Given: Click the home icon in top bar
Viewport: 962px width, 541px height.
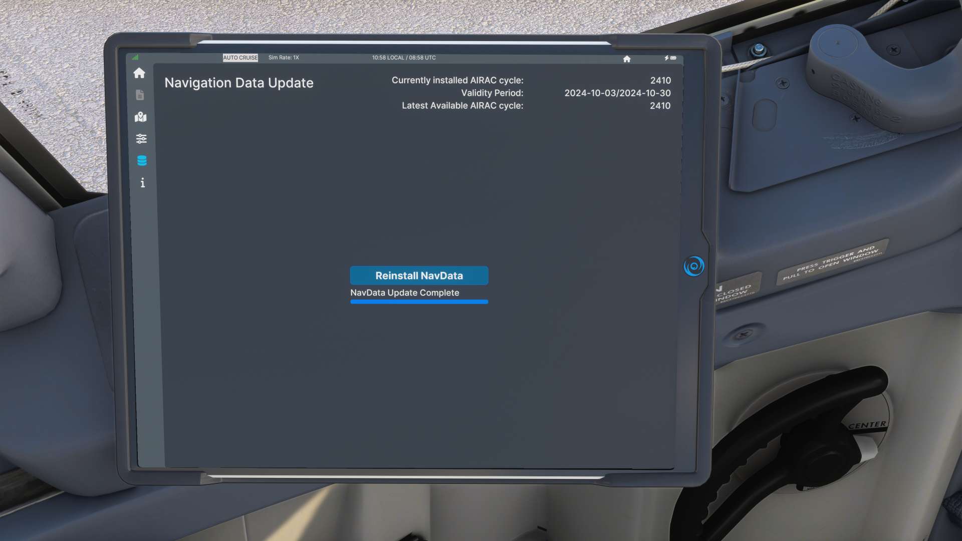Looking at the screenshot, I should pos(627,59).
